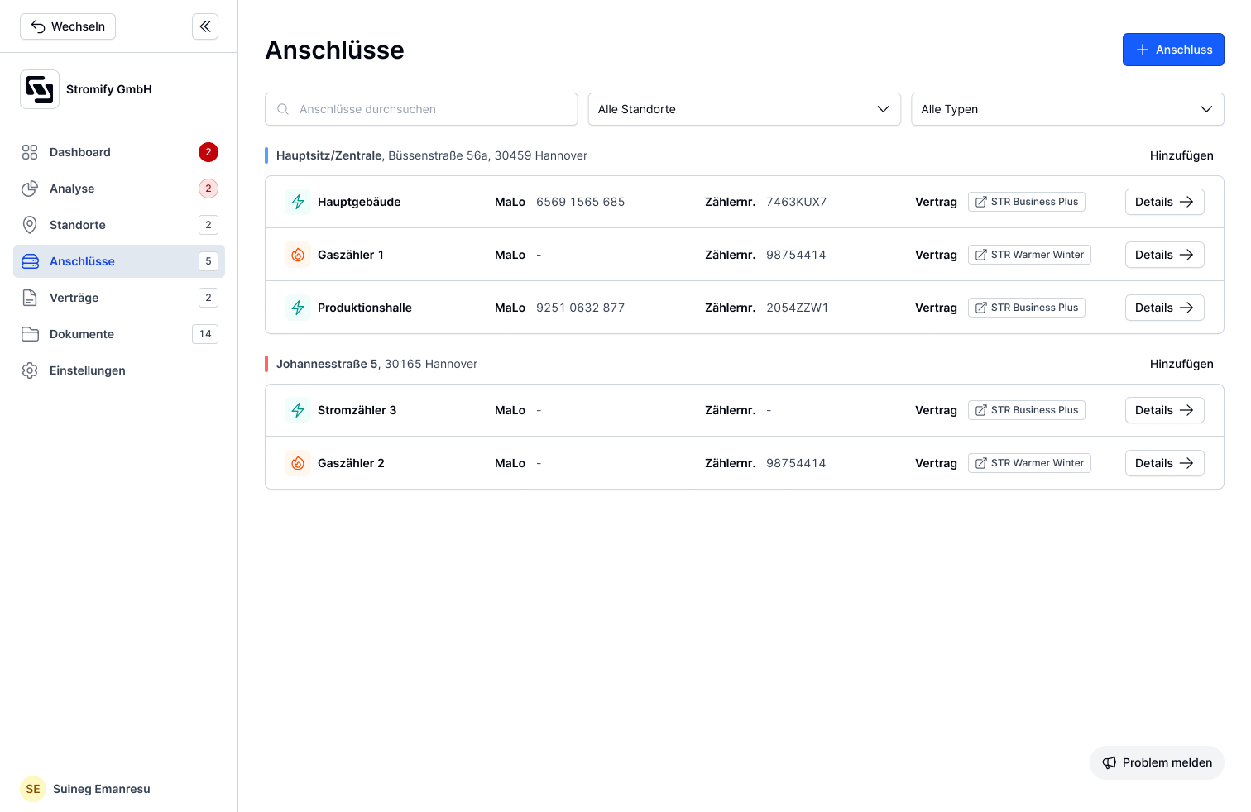Click the Dashboard grid icon

point(30,152)
